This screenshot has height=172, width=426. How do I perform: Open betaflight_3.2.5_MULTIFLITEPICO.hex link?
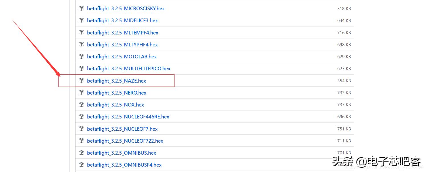pyautogui.click(x=129, y=69)
